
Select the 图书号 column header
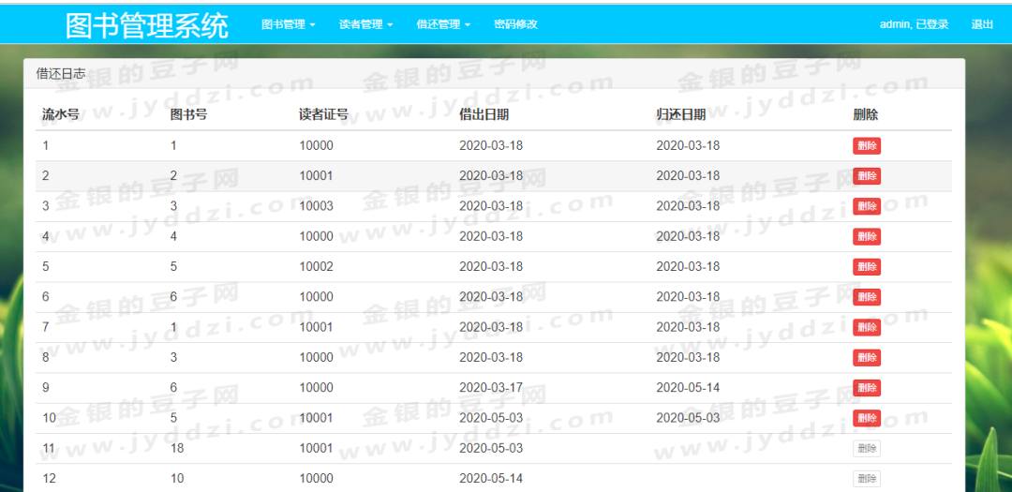188,115
